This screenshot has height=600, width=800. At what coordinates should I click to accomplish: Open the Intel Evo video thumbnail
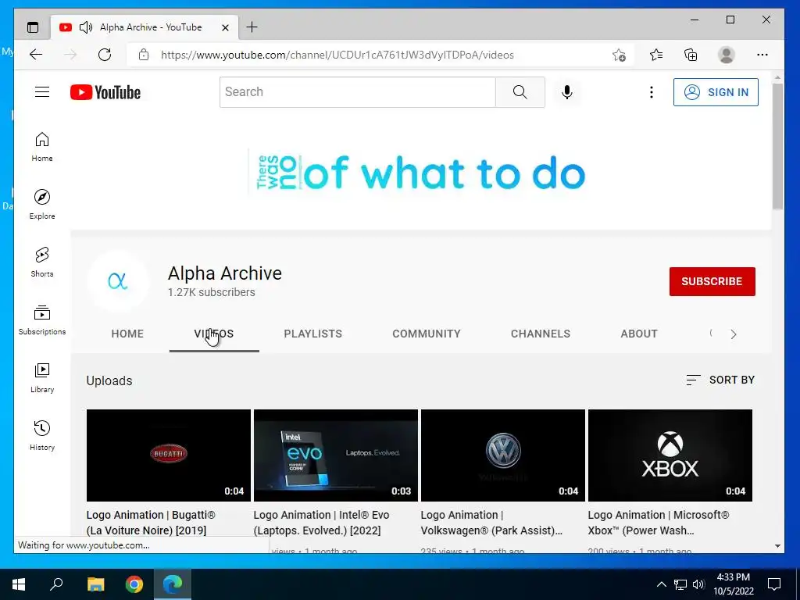click(x=336, y=455)
